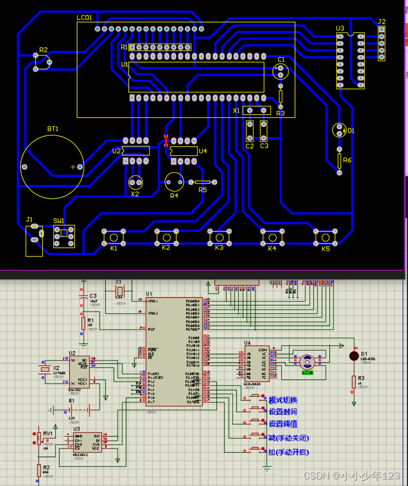Viewport: 408px width, 486px height.
Task: Select the R4 round footprint on PCB
Action: pos(174,182)
